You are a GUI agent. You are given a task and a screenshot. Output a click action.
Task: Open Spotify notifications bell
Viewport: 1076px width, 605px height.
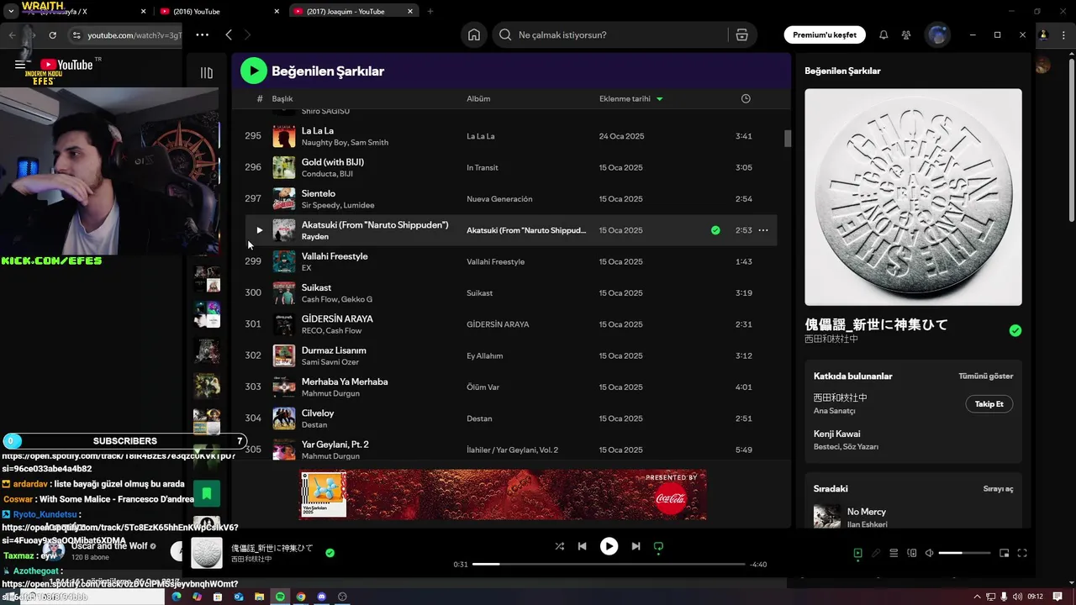click(883, 34)
